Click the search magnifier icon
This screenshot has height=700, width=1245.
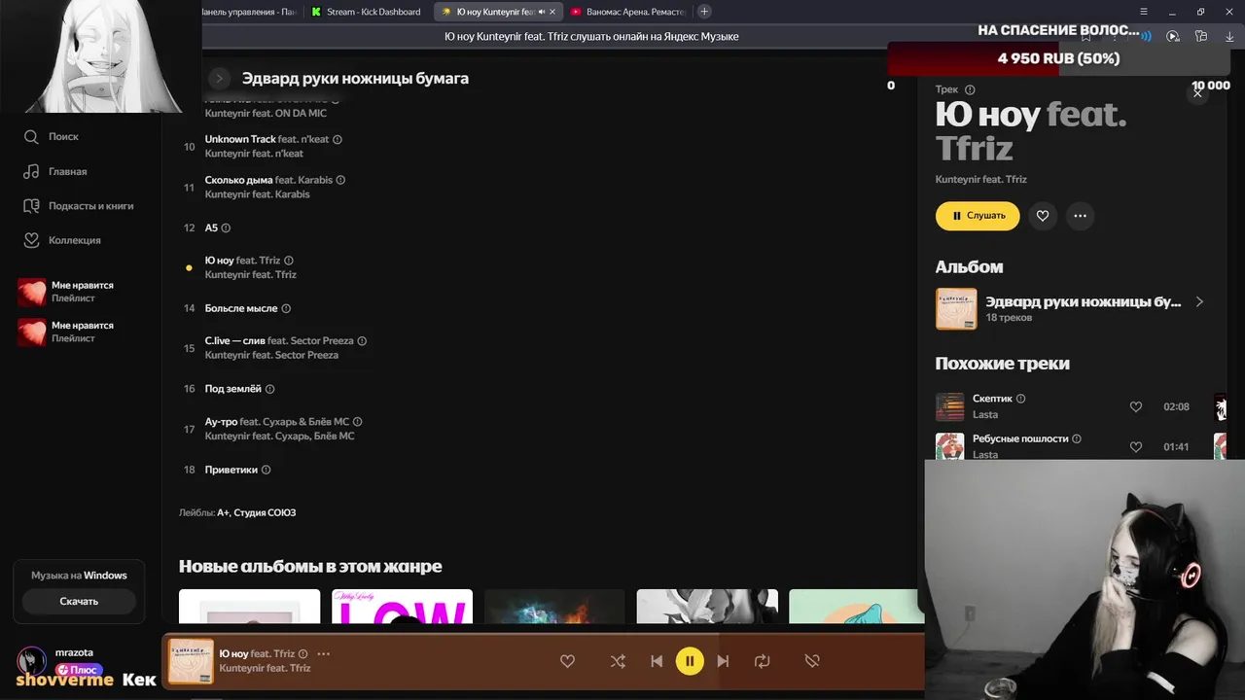(31, 137)
